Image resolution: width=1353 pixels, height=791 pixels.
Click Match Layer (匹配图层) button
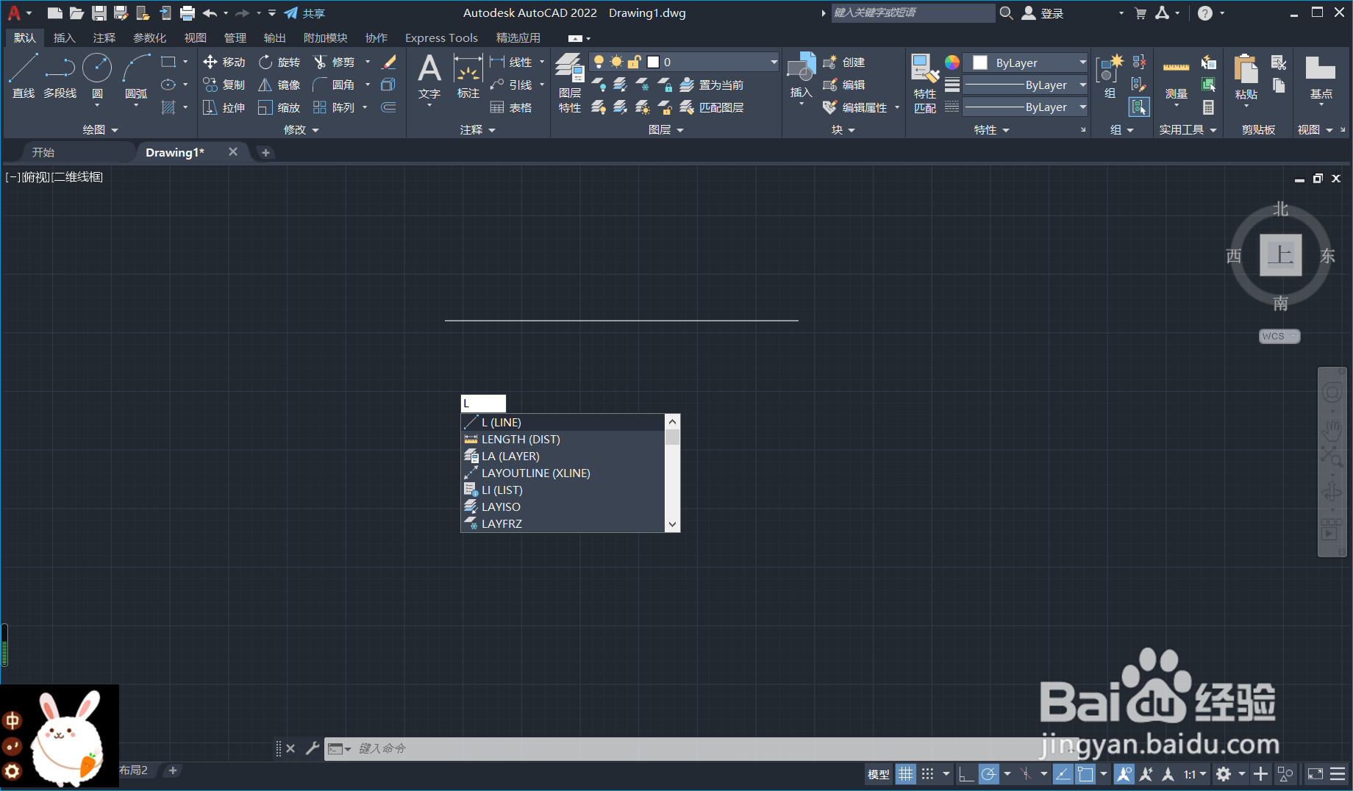[712, 107]
